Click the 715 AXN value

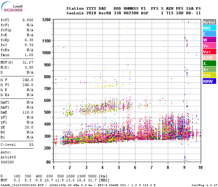pos(170,13)
